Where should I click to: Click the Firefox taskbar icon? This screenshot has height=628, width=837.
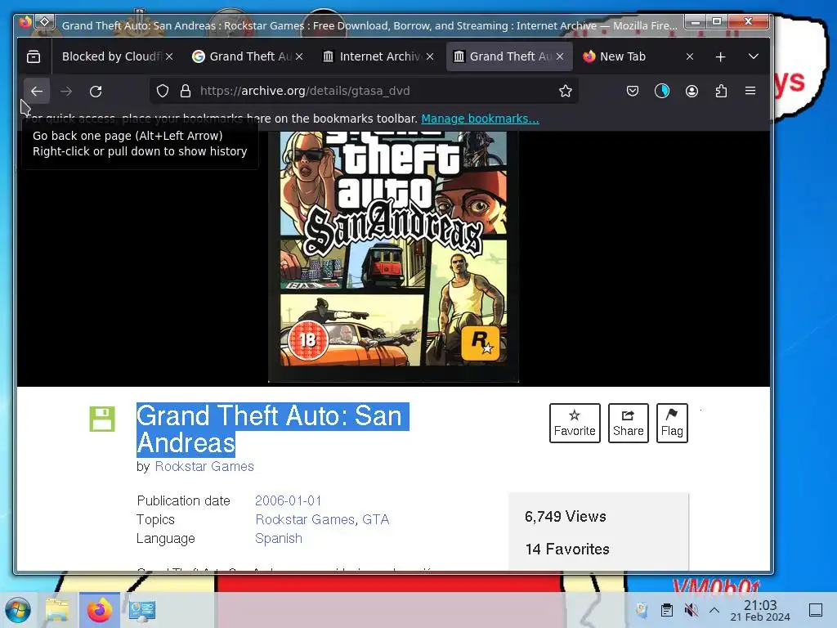[100, 610]
